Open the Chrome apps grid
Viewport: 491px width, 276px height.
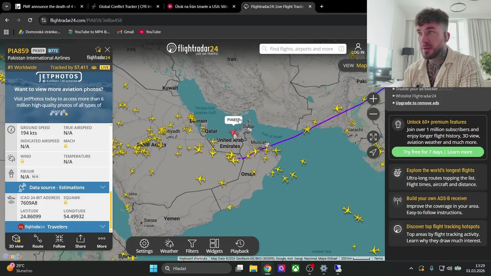tap(6, 32)
